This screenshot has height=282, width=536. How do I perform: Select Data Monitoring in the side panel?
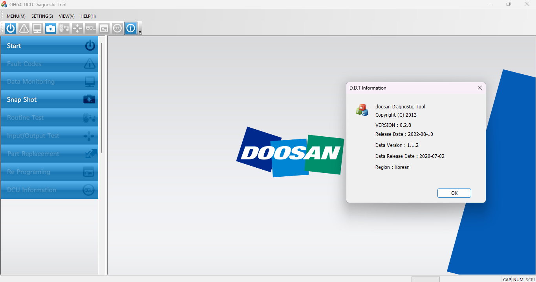49,81
